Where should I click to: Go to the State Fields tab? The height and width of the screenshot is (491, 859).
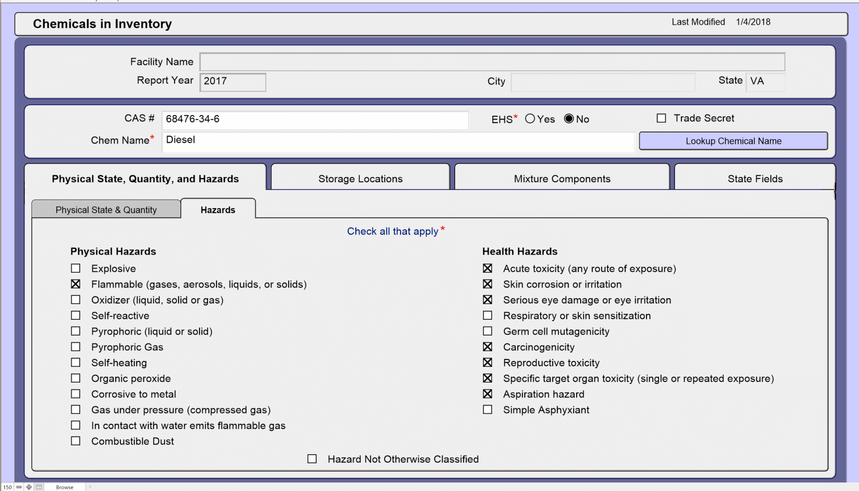(x=755, y=179)
